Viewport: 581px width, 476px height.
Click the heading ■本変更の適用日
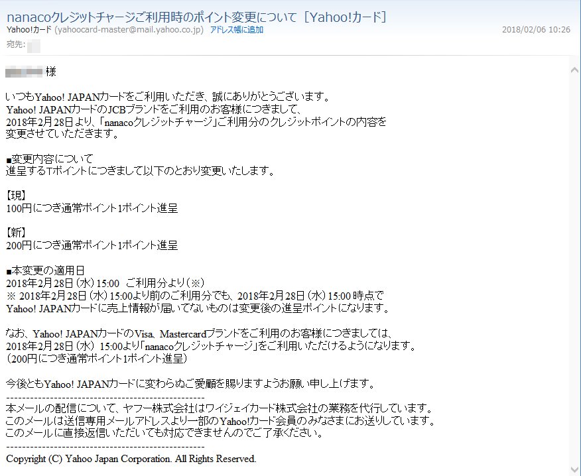pyautogui.click(x=46, y=270)
